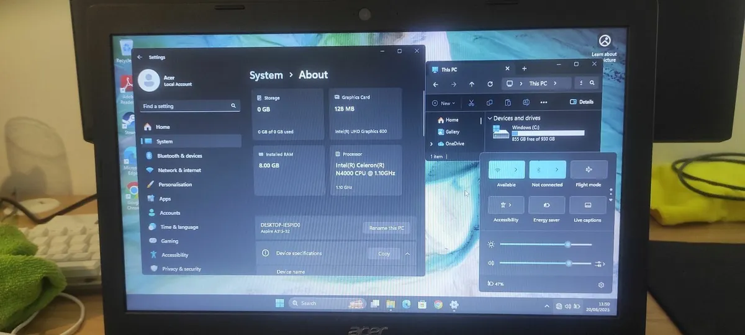Screen dimensions: 745x335
Task: Open a new File Explorer tab
Action: (x=524, y=69)
